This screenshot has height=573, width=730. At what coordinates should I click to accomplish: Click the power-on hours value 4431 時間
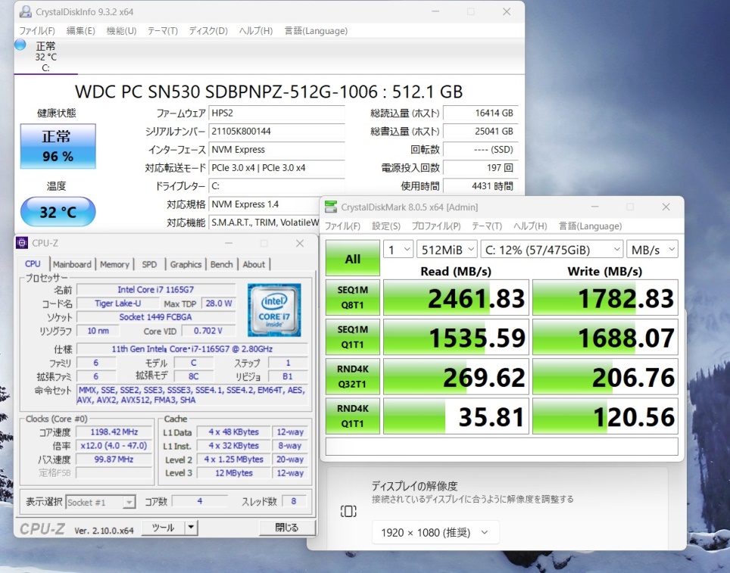tap(480, 185)
